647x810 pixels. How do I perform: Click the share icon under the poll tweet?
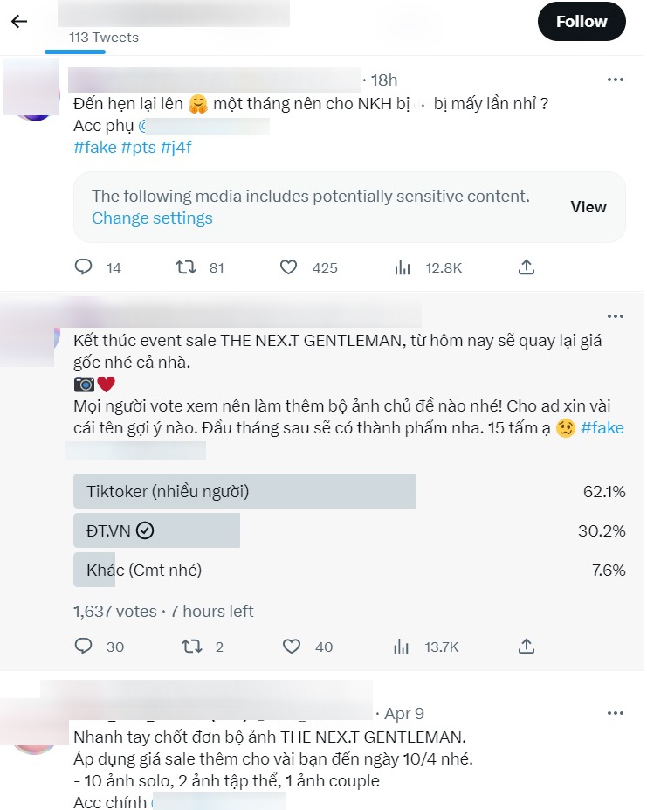pos(526,647)
